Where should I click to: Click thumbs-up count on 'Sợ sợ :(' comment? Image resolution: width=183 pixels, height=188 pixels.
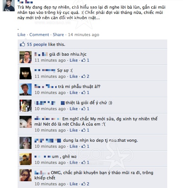[x=85, y=76]
